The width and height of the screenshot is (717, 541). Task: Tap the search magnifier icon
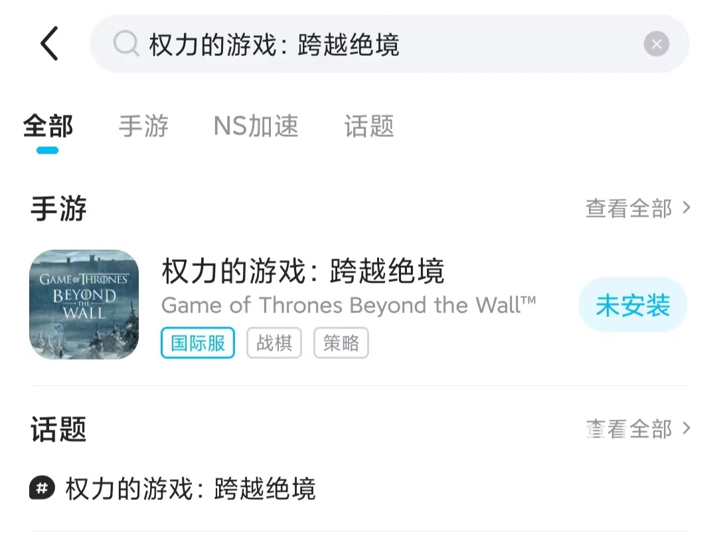(125, 43)
